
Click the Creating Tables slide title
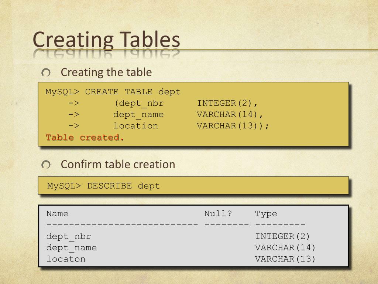[x=106, y=39]
